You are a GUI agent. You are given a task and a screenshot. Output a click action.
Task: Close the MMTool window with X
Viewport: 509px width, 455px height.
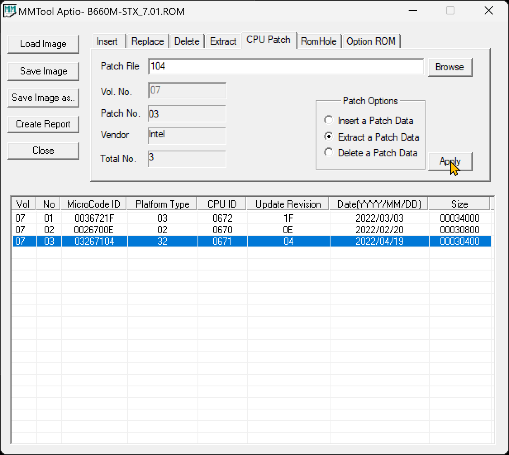tap(488, 10)
